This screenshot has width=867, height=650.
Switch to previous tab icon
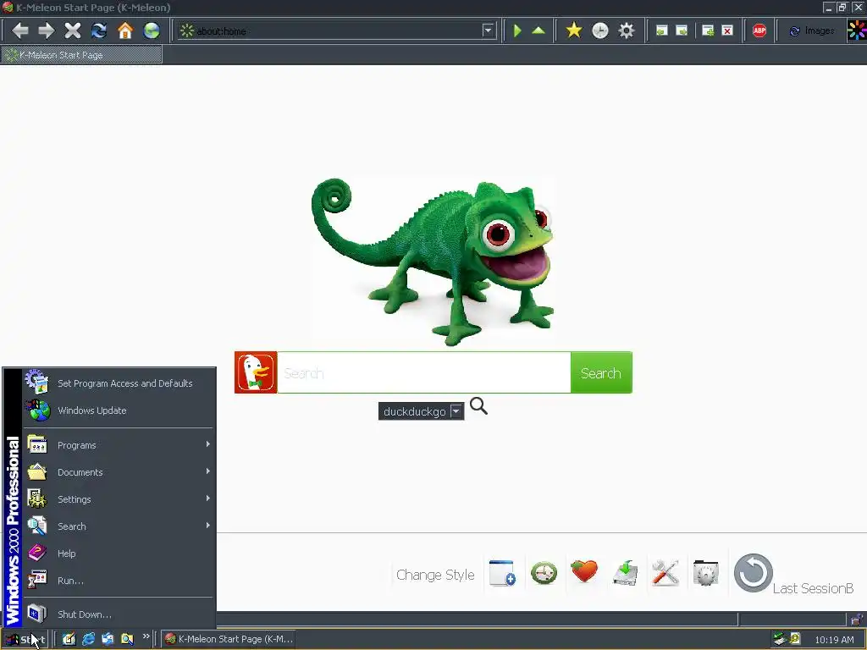coord(661,31)
